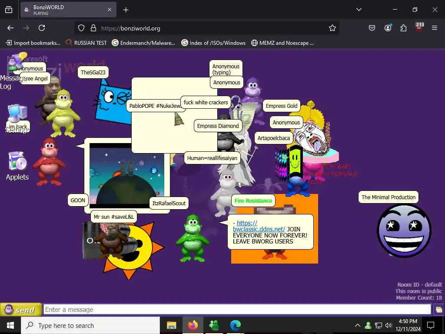
Task: Click the red Bonzi gorilla avatar
Action: click(49, 162)
